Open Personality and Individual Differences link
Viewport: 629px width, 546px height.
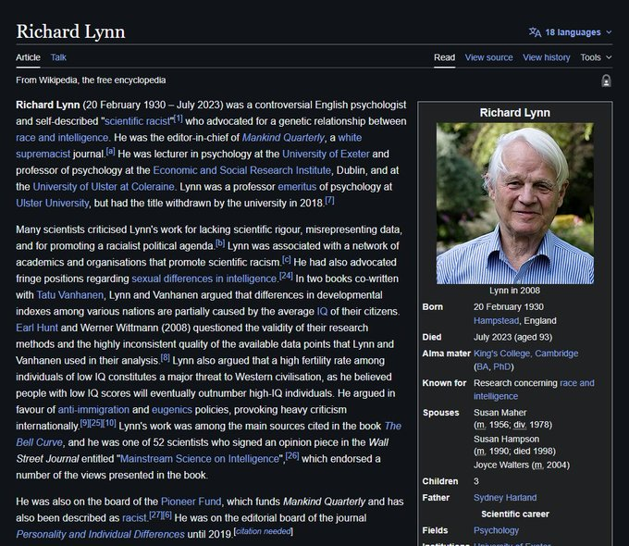point(100,535)
